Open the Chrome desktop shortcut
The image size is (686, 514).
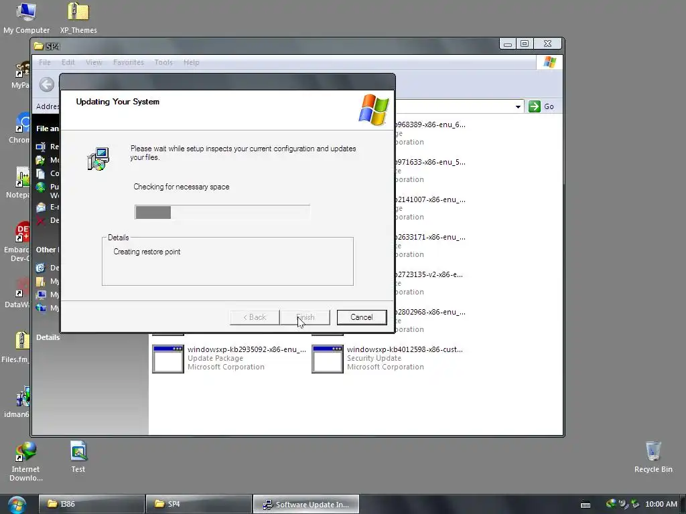coord(23,122)
